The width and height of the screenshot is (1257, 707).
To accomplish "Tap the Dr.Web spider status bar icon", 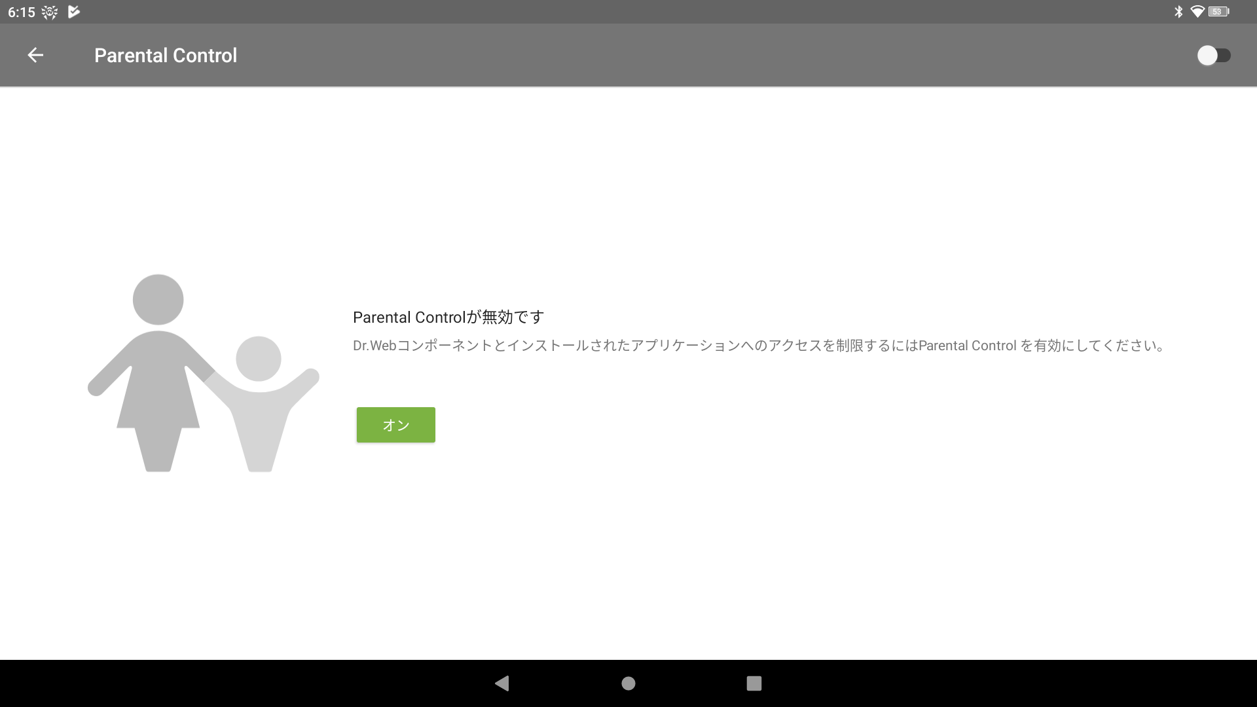I will pyautogui.click(x=50, y=12).
